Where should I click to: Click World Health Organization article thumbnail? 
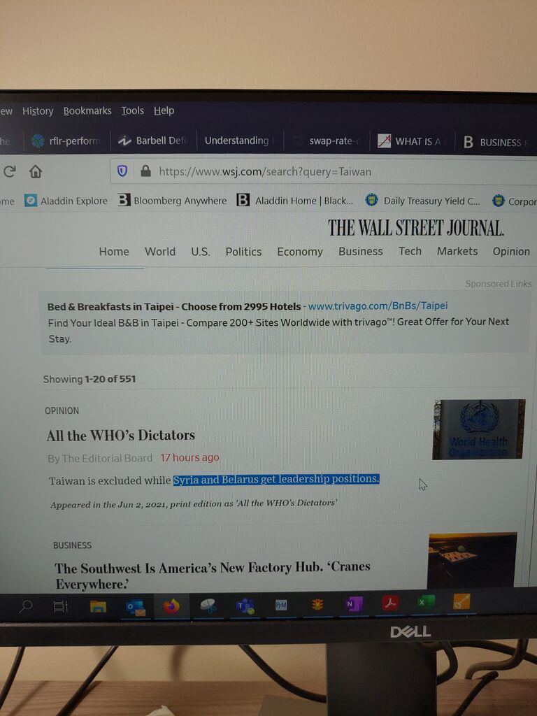(478, 429)
